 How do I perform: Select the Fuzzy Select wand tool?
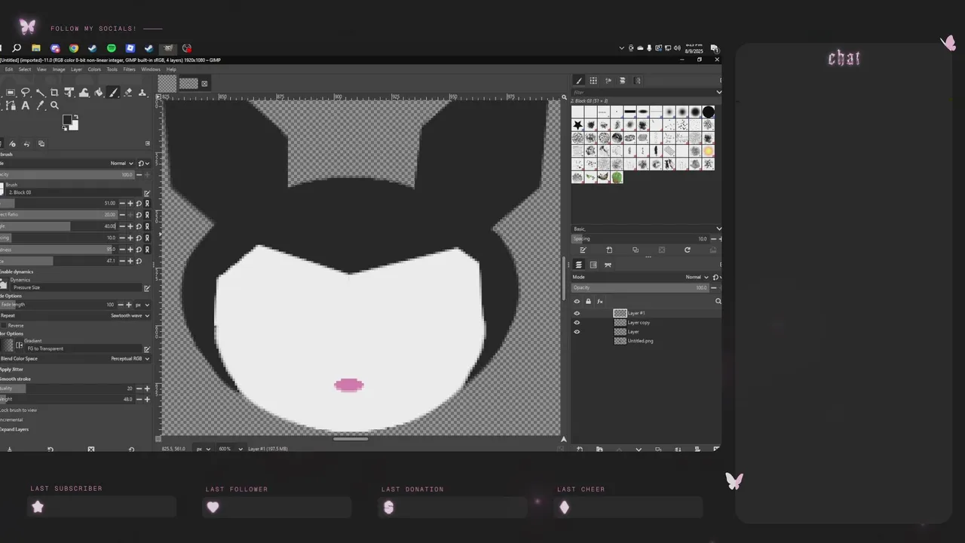(41, 92)
